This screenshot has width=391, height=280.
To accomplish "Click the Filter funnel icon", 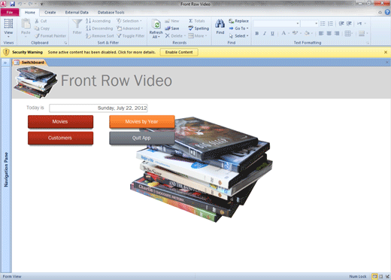I will [77, 24].
